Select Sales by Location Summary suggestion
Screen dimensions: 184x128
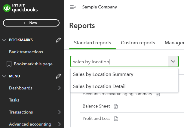point(124,74)
